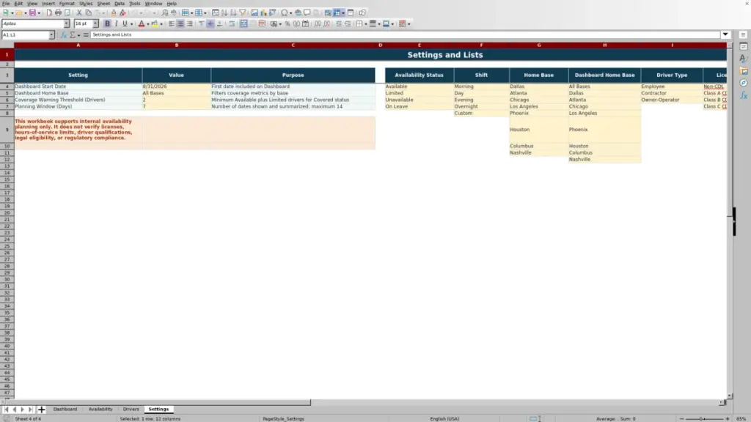Open the Properties sidebar panel icon
The width and height of the screenshot is (751, 422).
pyautogui.click(x=744, y=47)
